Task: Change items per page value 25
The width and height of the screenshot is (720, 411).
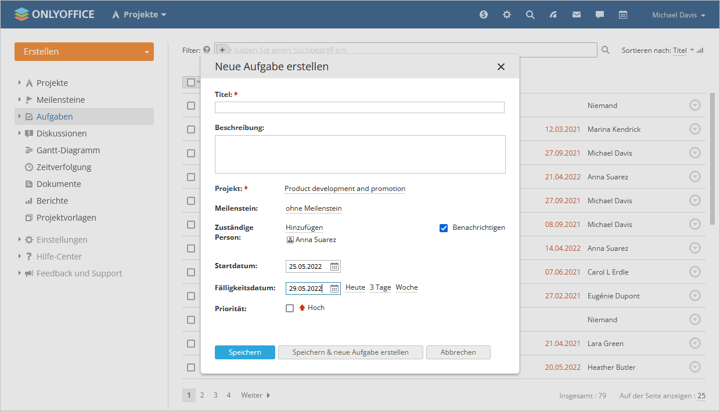Action: click(701, 396)
